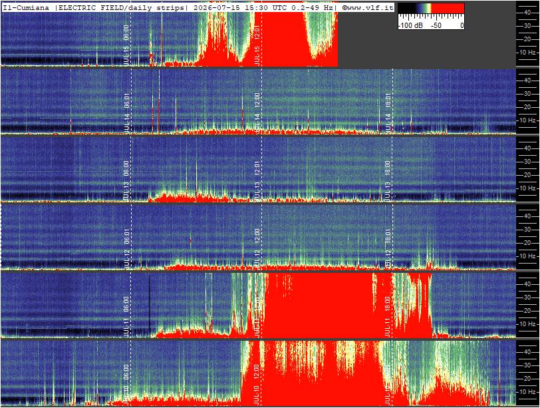540x408 pixels.
Task: Click the I1-Cumiana station name in the header
Action: click(x=26, y=7)
